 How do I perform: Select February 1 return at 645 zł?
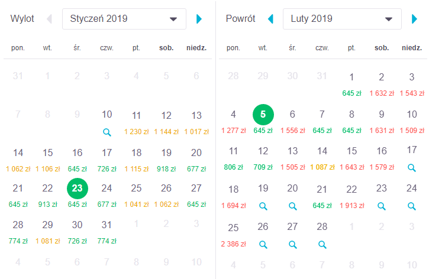click(351, 84)
